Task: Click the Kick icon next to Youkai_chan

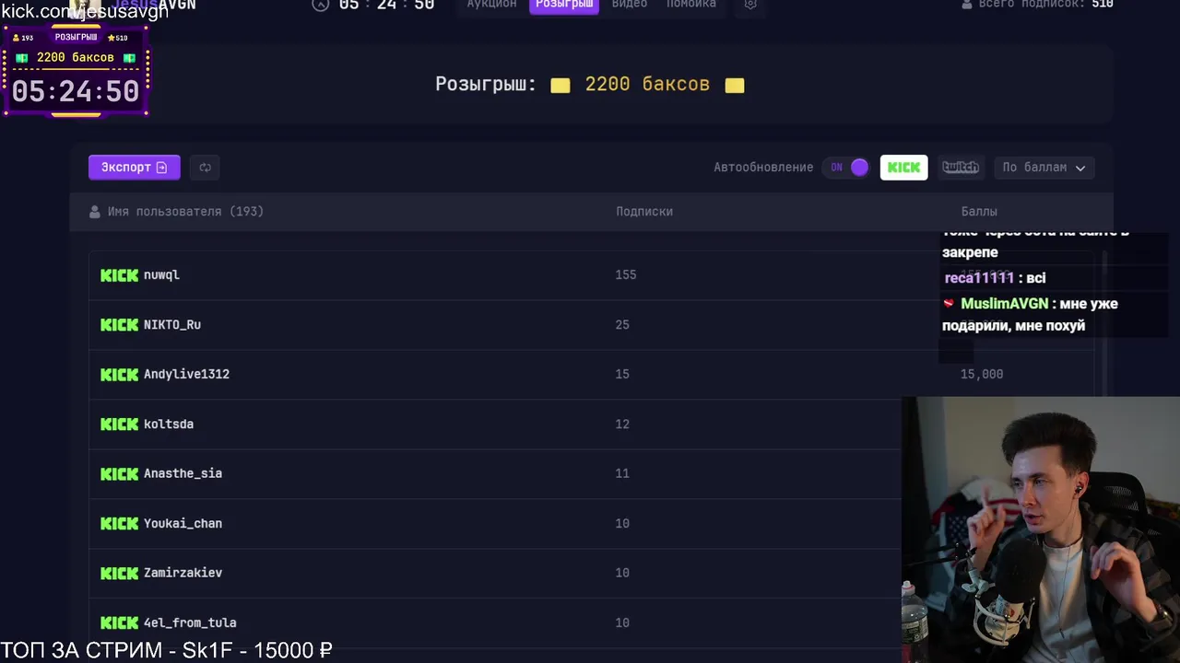Action: click(x=119, y=524)
